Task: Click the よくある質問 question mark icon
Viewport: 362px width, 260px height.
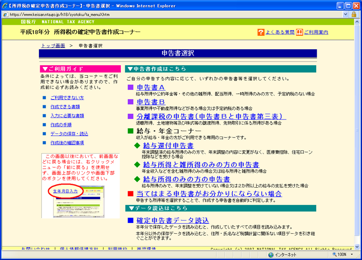Action: click(x=261, y=32)
